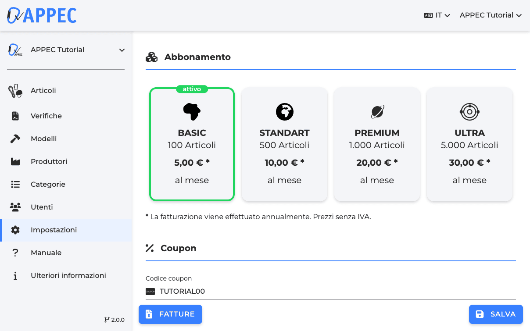Click the FATTURE button
This screenshot has height=331, width=530.
tap(170, 314)
